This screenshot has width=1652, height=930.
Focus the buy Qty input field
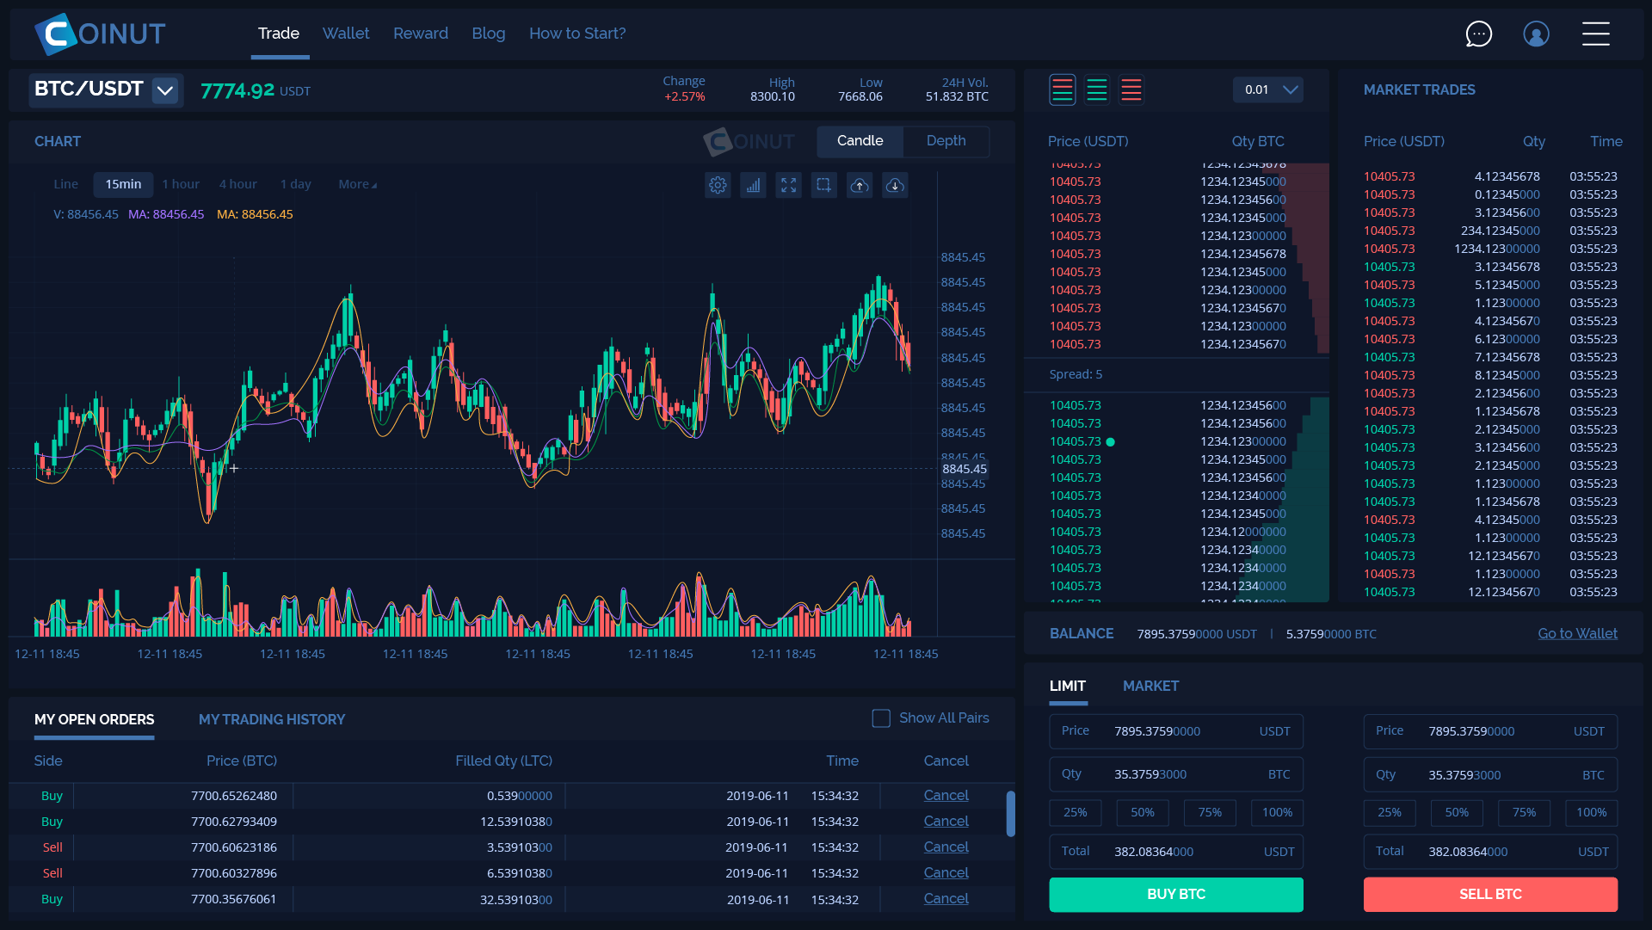pyautogui.click(x=1176, y=774)
